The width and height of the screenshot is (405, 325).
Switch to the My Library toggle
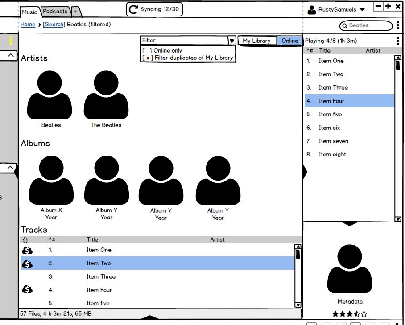click(256, 41)
